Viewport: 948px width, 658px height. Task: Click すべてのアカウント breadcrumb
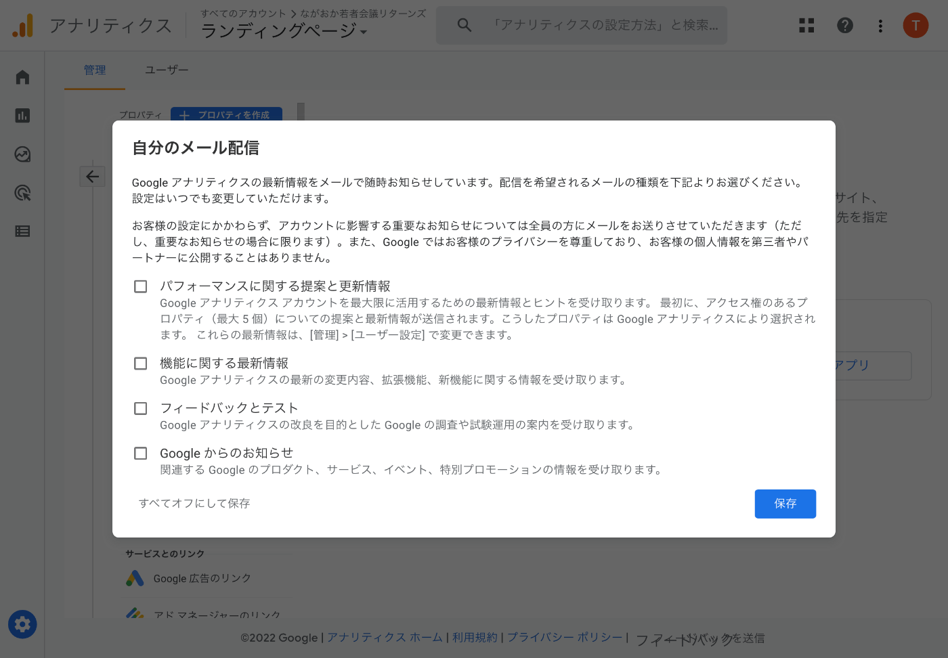(x=244, y=13)
